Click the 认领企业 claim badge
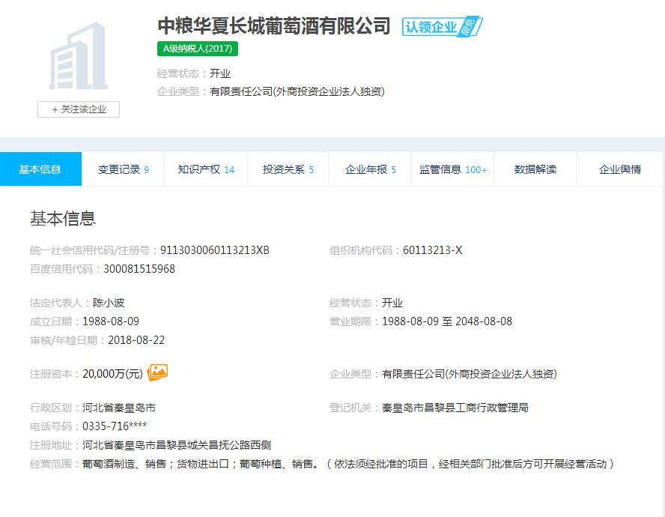 [442, 27]
